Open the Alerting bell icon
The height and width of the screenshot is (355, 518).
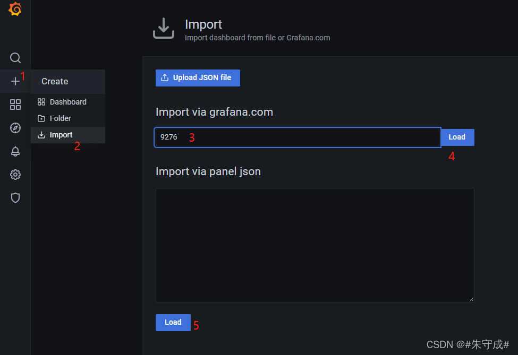coord(15,151)
